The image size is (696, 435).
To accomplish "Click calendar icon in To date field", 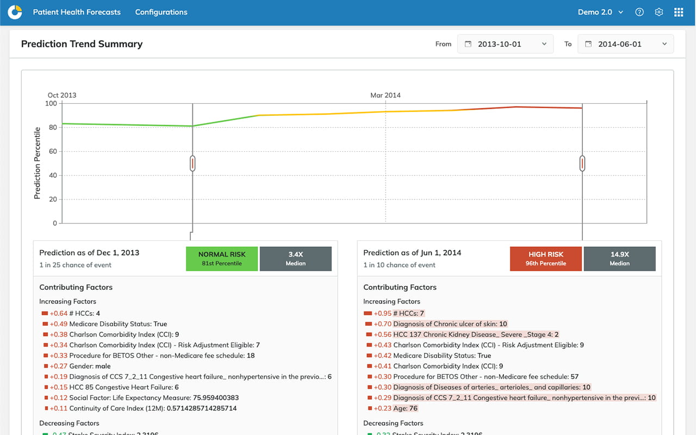I will pyautogui.click(x=588, y=44).
